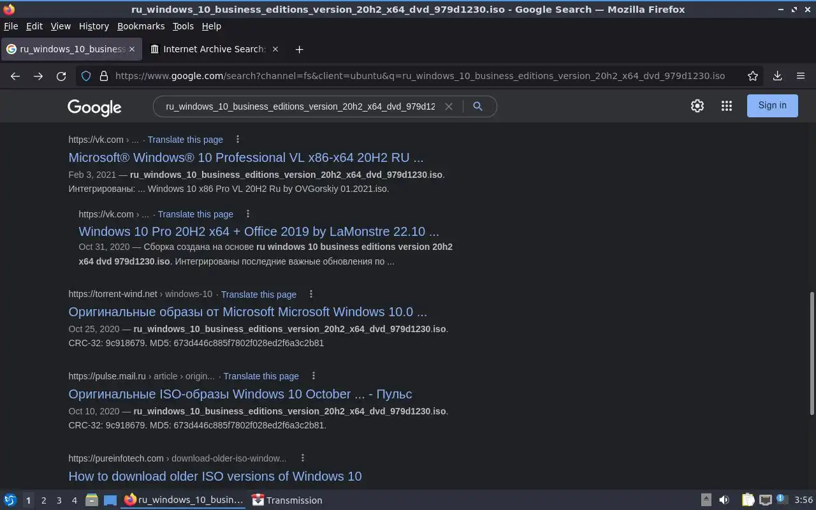Open a new browser tab
Screen dimensions: 816x510
point(299,49)
